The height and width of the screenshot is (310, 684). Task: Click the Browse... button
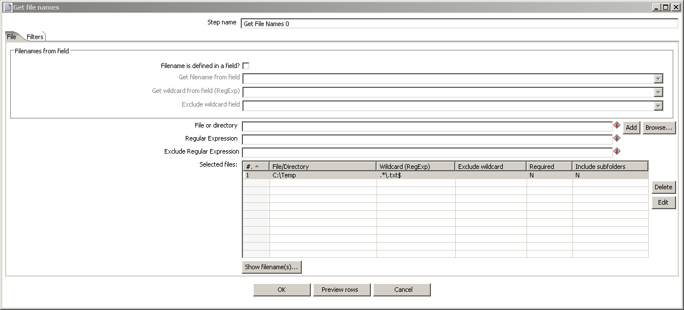659,128
